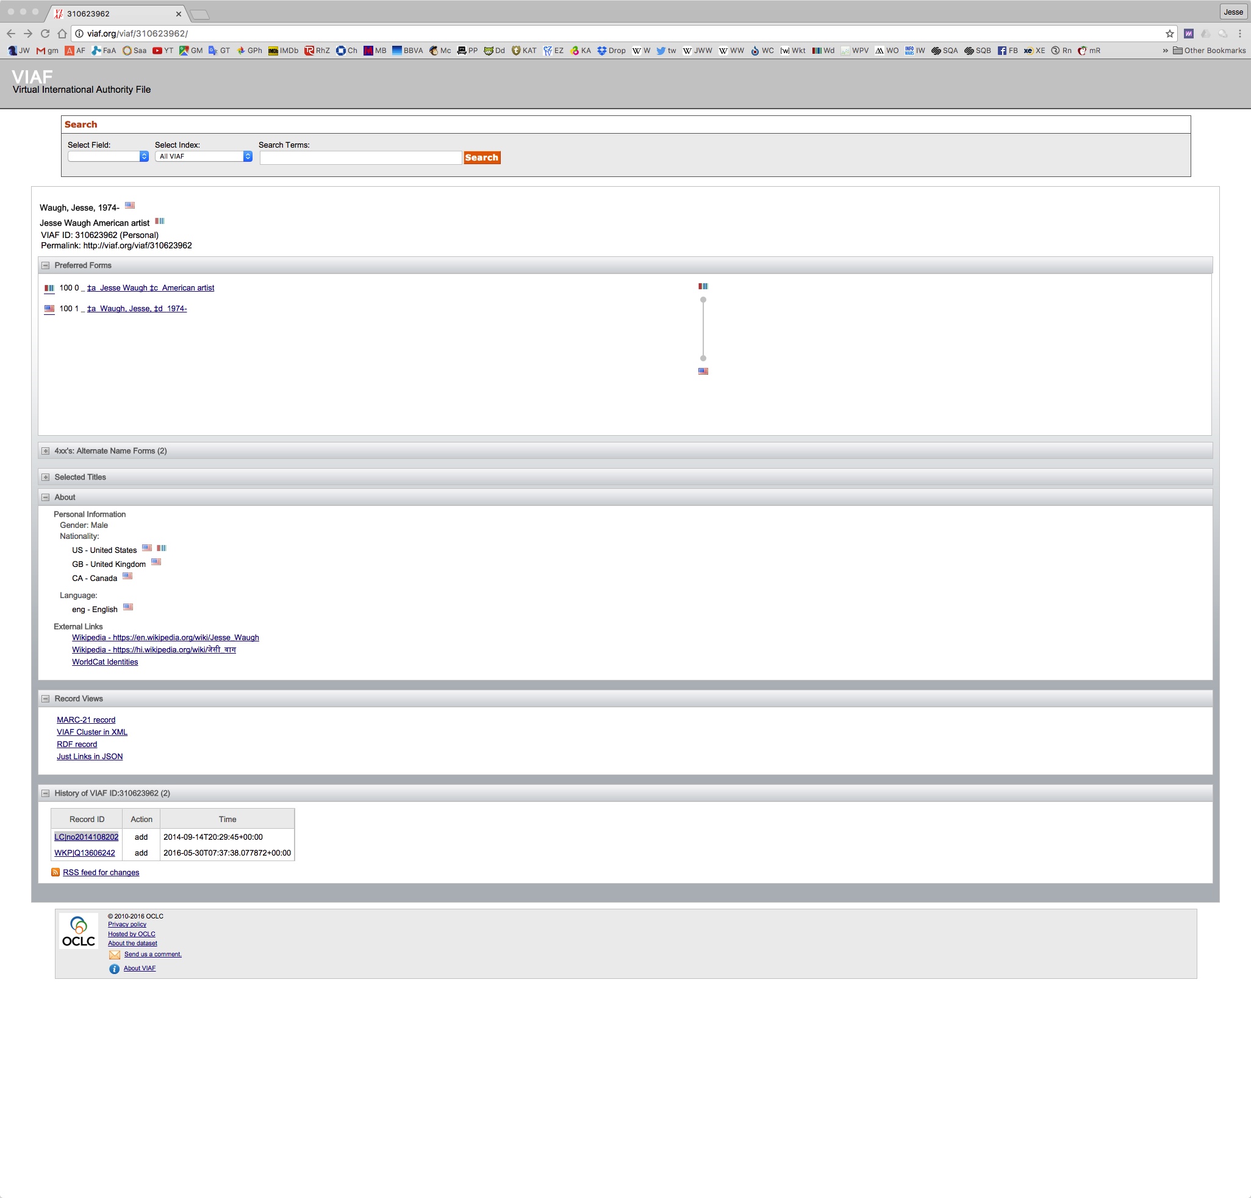The image size is (1251, 1198).
Task: Toggle the Record Views section visibility
Action: (46, 698)
